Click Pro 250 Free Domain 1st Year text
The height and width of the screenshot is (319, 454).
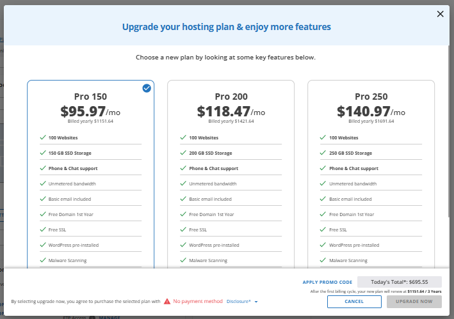pos(352,214)
